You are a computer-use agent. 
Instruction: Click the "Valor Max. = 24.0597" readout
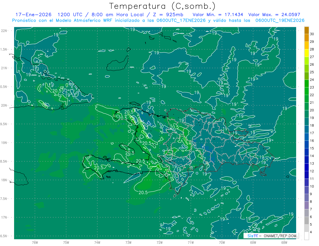coord(274,15)
